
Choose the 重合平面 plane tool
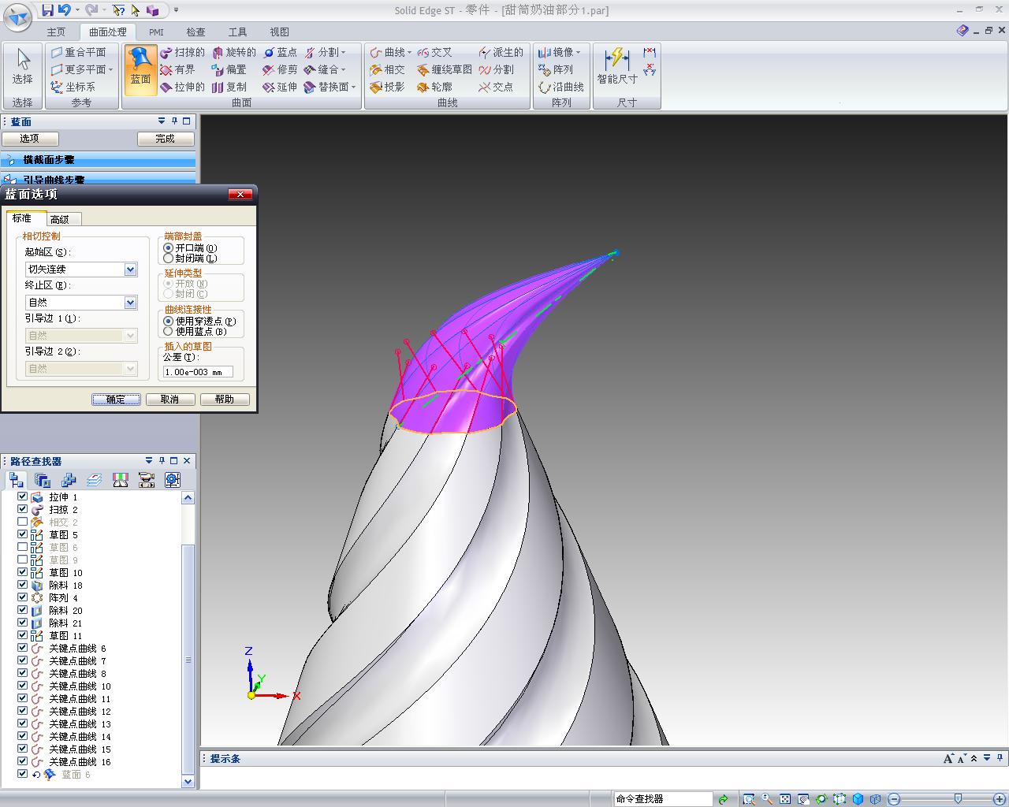click(78, 52)
